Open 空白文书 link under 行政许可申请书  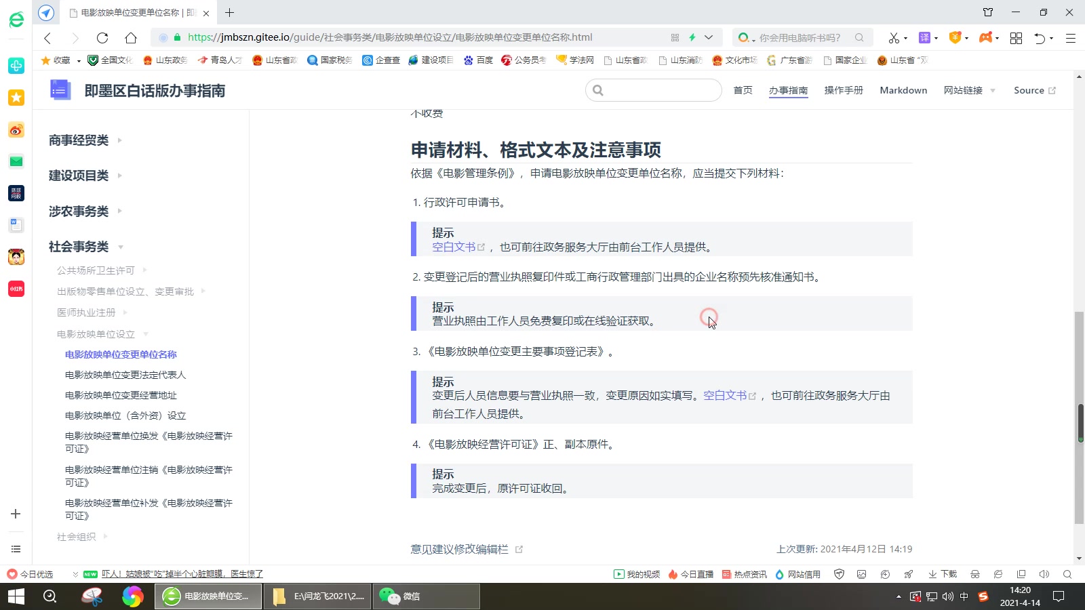[454, 247]
